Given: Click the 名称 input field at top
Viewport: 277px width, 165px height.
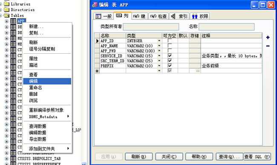Looking at the screenshot, I should (x=226, y=27).
